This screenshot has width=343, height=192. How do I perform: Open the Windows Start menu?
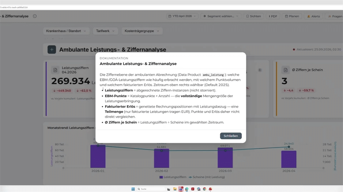(x=133, y=189)
